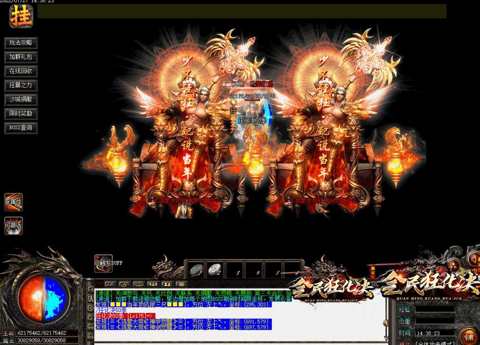
Task: Open 限时奖励 timed rewards
Action: [21, 114]
